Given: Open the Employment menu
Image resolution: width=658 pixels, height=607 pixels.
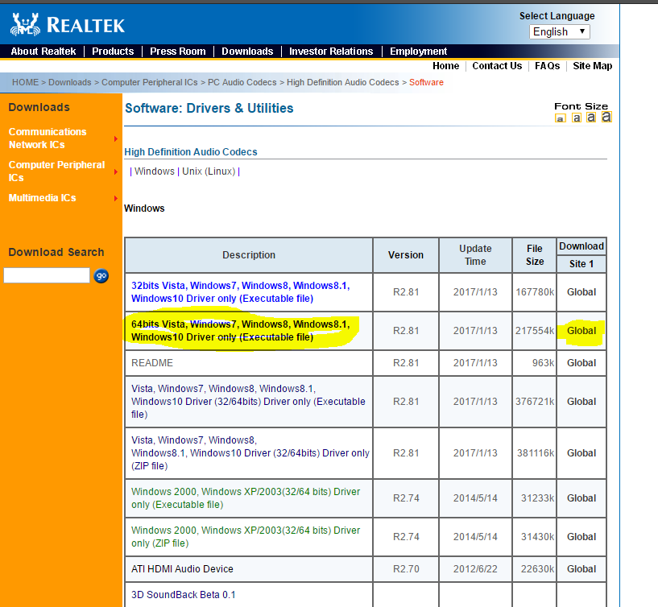Looking at the screenshot, I should tap(418, 52).
